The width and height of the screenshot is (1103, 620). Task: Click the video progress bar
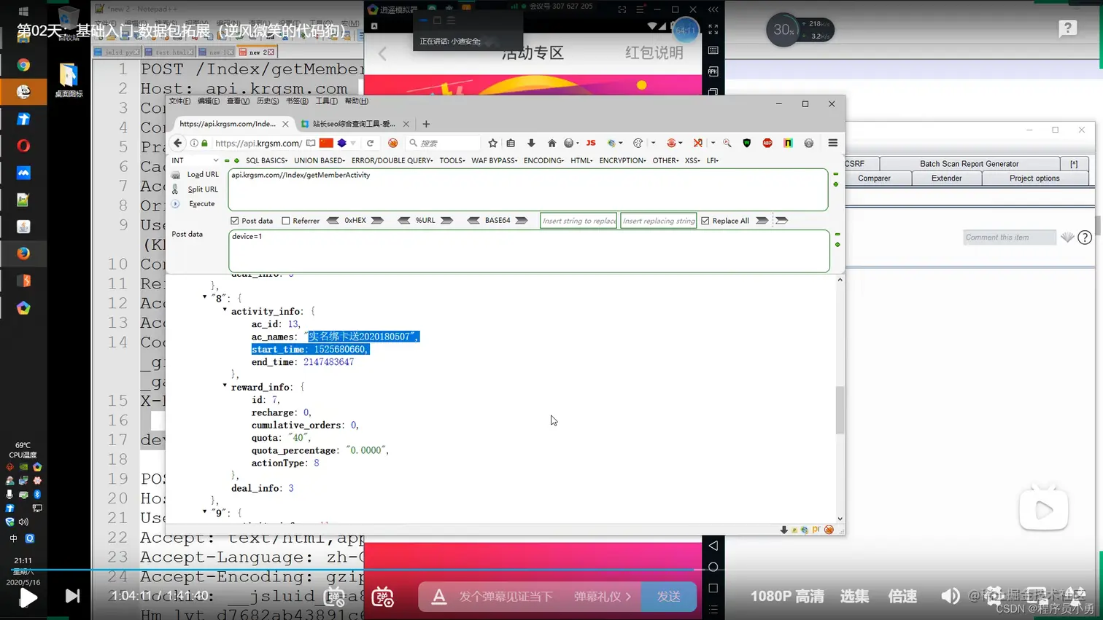551,570
